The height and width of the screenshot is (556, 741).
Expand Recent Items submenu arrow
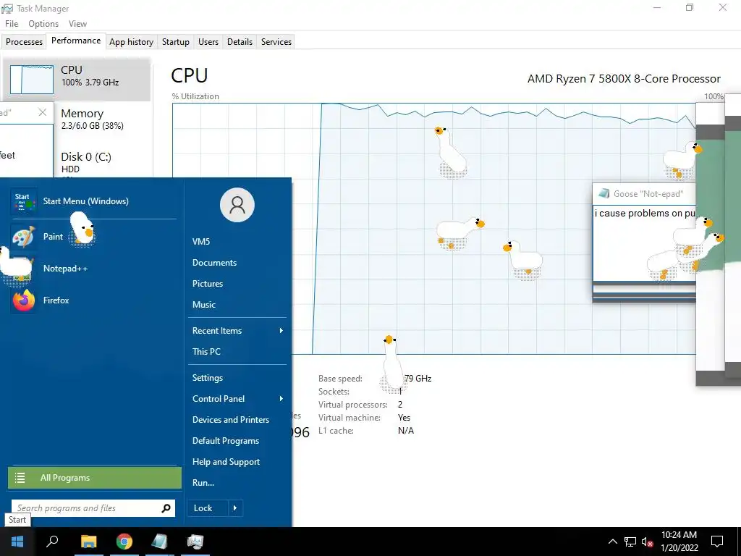281,330
